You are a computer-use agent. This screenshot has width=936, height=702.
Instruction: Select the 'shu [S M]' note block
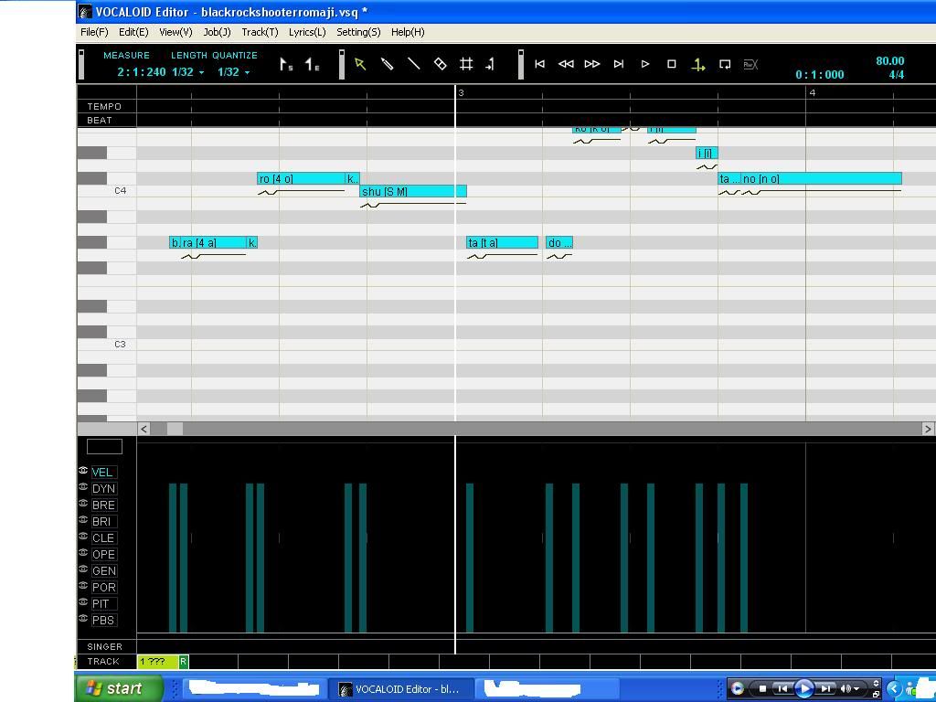(412, 192)
